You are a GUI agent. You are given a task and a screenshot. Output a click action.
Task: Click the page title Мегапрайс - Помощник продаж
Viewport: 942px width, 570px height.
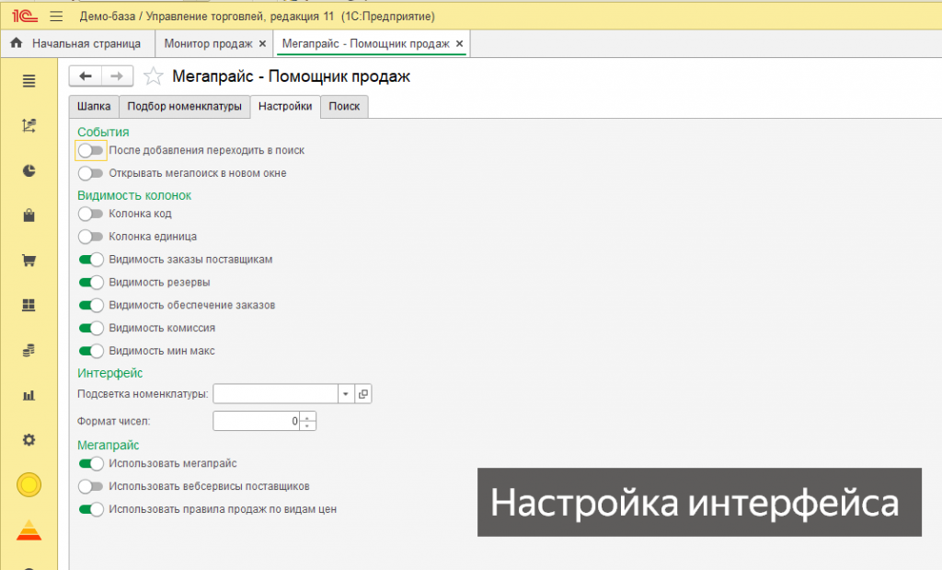coord(292,76)
